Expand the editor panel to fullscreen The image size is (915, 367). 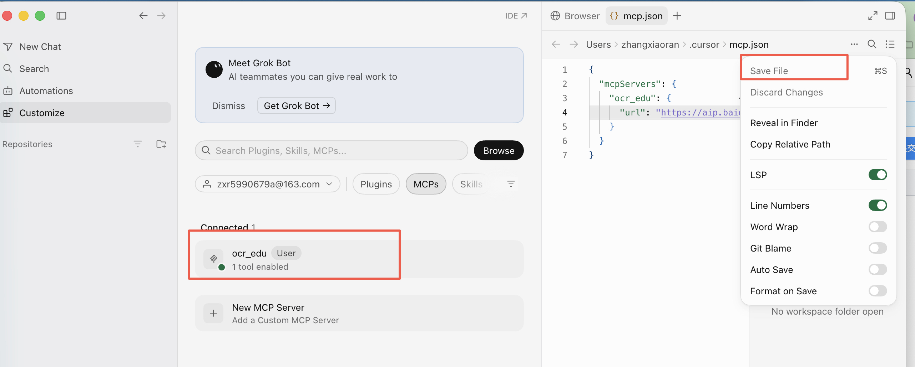click(x=873, y=16)
